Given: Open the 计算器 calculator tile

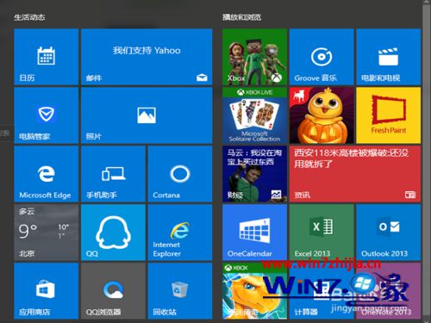Looking at the screenshot, I should [x=322, y=291].
